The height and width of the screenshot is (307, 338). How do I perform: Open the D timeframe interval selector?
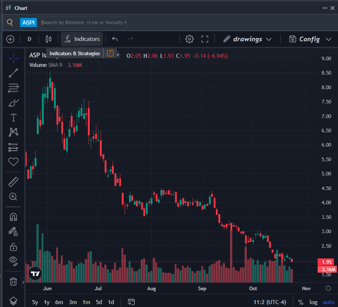pyautogui.click(x=29, y=39)
